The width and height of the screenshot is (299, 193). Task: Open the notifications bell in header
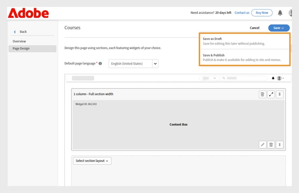coord(280,13)
